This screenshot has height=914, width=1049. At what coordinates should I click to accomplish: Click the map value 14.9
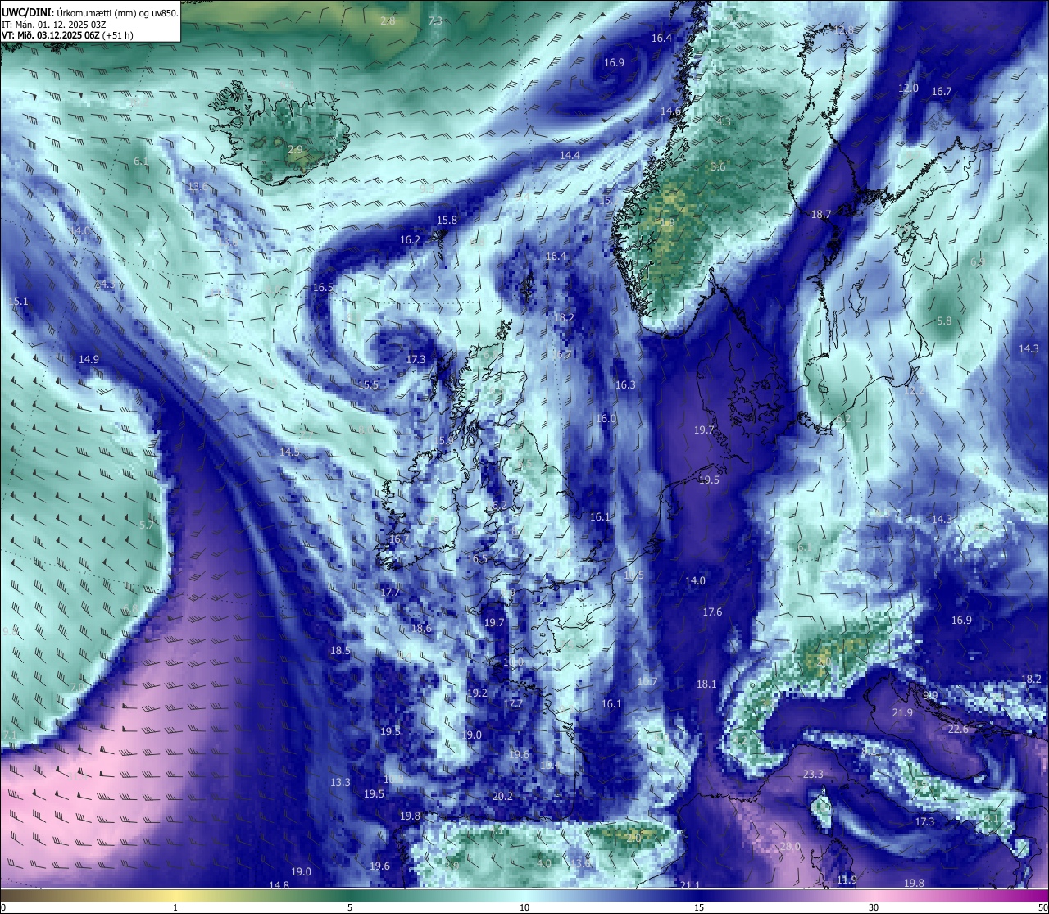coord(89,360)
